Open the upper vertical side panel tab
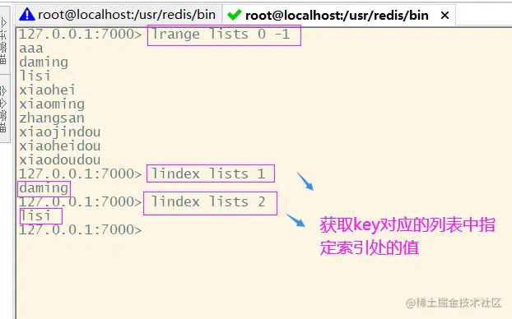512x319 pixels. pyautogui.click(x=4, y=41)
